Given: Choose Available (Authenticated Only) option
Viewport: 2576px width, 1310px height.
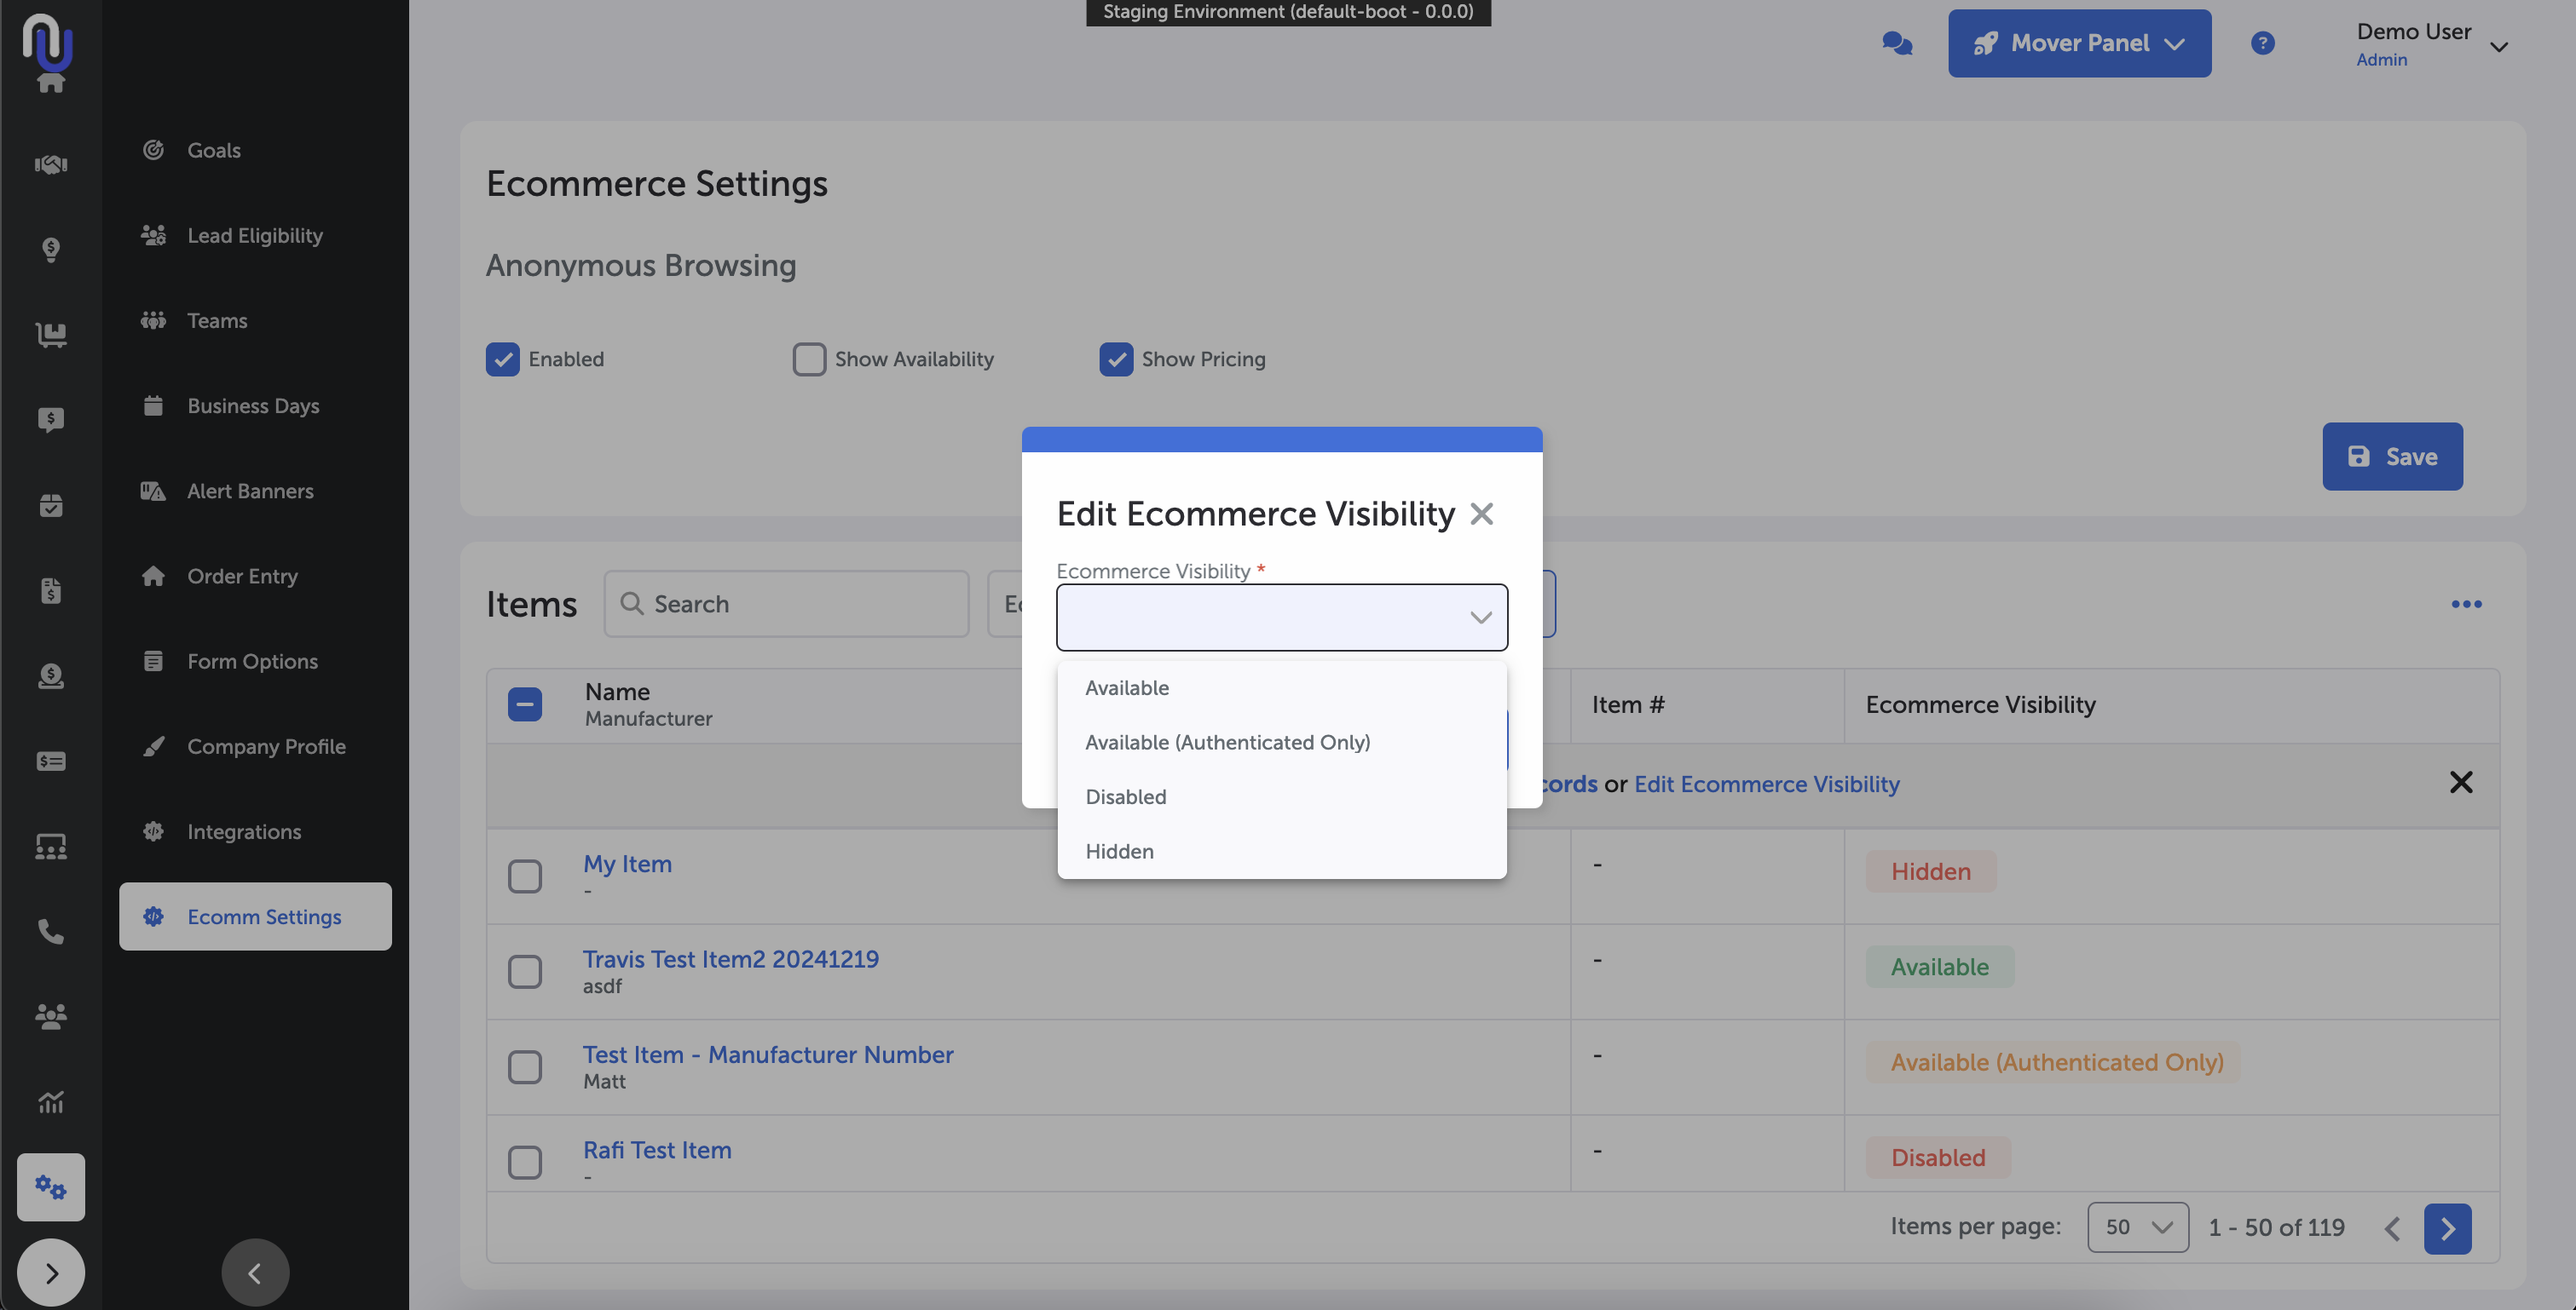Looking at the screenshot, I should (x=1227, y=743).
